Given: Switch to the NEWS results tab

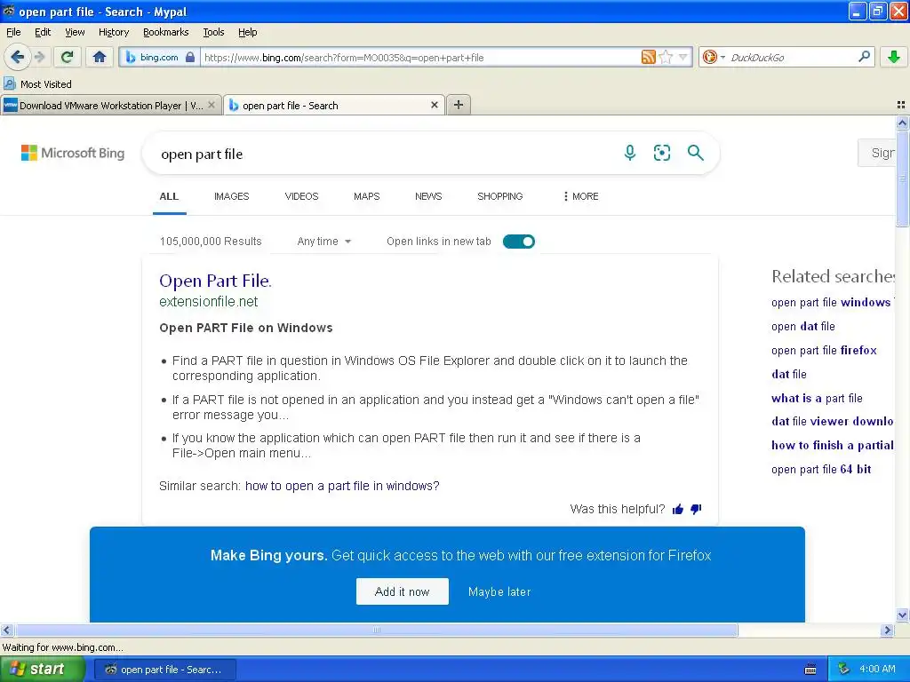Looking at the screenshot, I should tap(428, 196).
